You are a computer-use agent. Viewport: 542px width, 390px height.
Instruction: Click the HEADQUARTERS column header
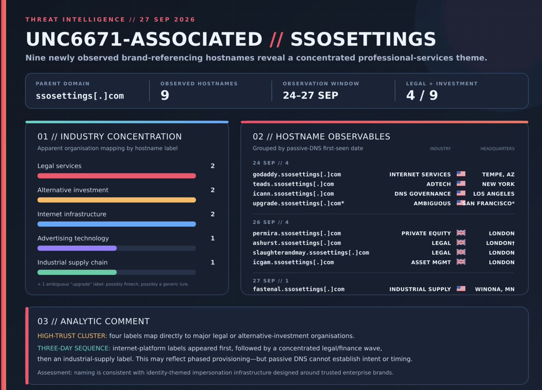[x=497, y=149]
